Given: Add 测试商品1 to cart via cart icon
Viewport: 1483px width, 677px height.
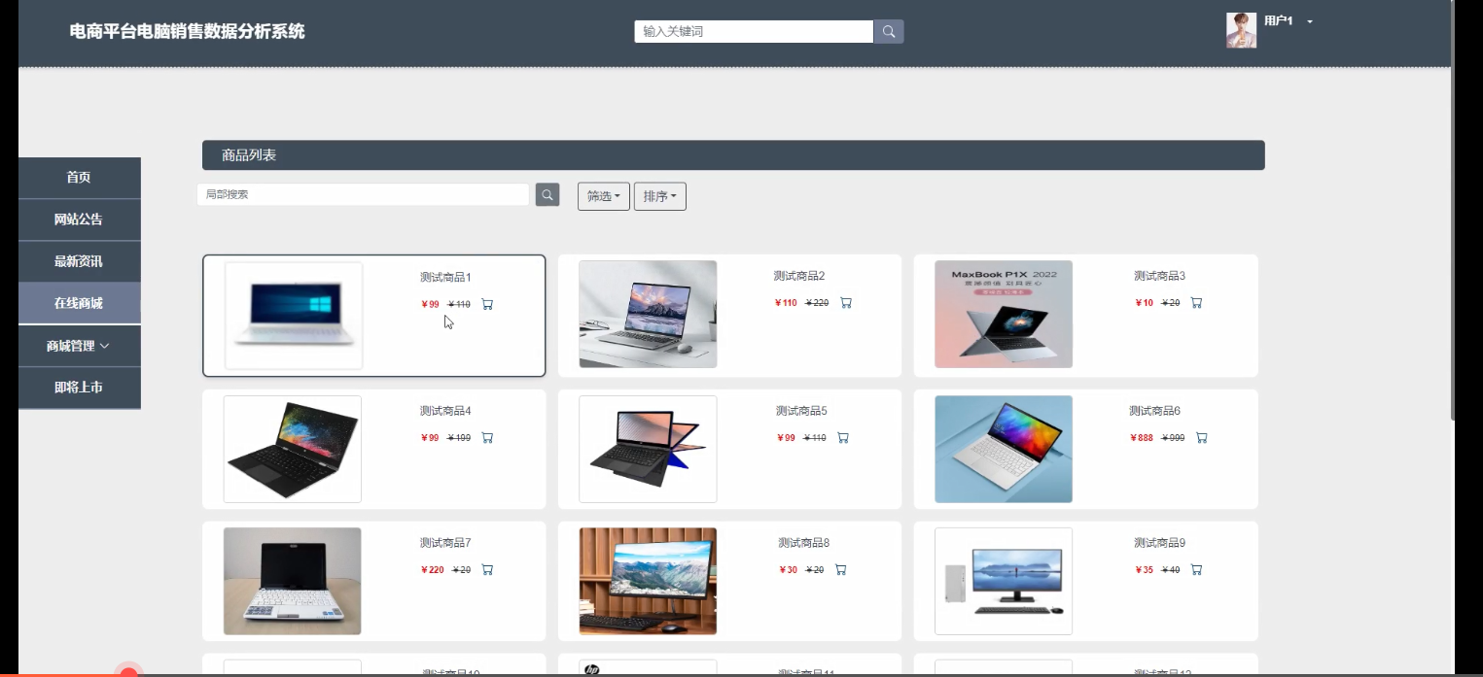Looking at the screenshot, I should click(x=487, y=304).
